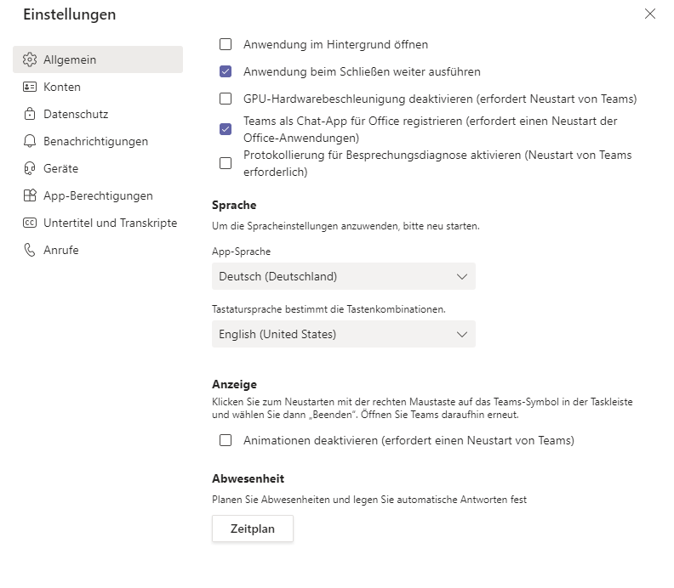Click text 'Um die Spracheinstellungen anzuwenden, bitte neu starten.'

coord(346,226)
